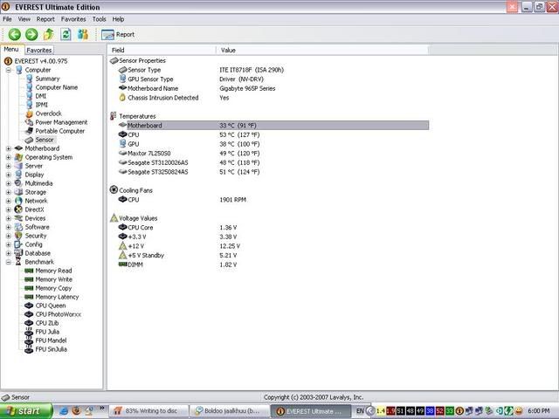
Task: Click the Windows Start button
Action: (25, 411)
